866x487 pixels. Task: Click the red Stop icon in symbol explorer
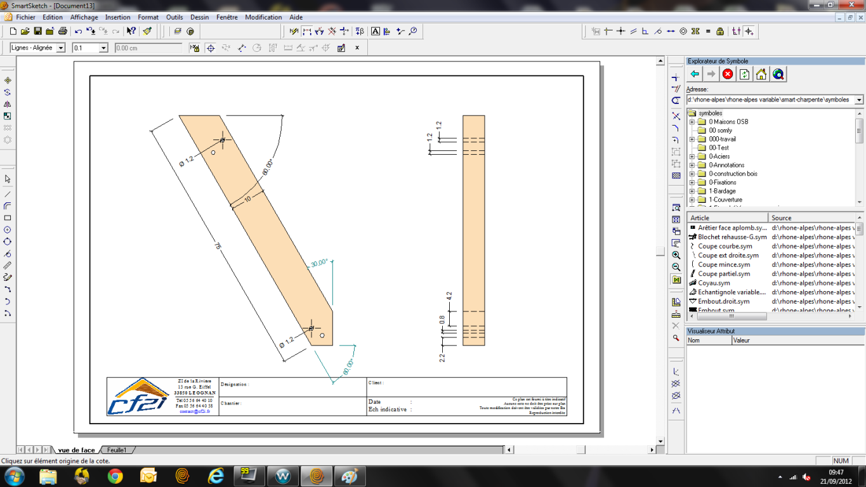click(x=728, y=74)
